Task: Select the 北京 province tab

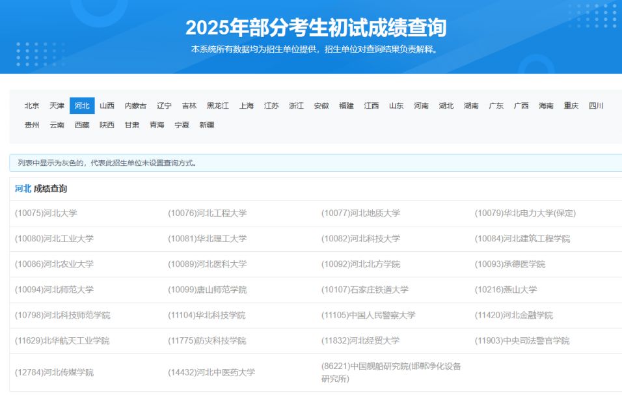Action: 32,105
